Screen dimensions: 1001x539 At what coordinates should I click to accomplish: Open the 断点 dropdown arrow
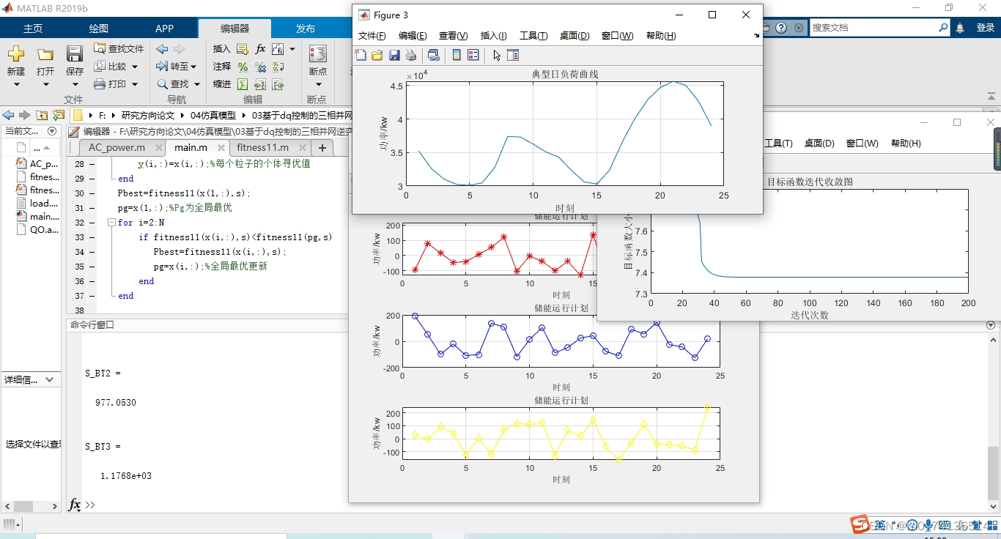click(x=317, y=84)
